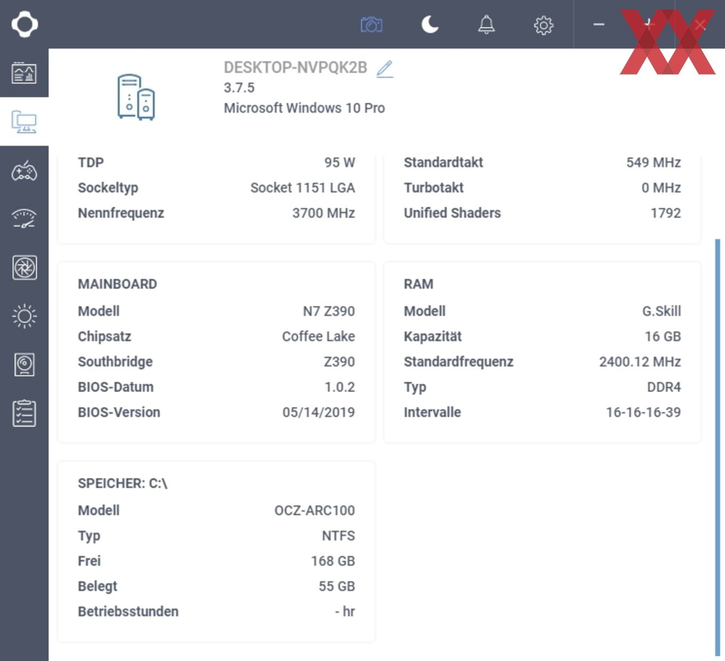Open the dashboard sidebar icon
Viewport: 725px width, 661px height.
tap(24, 73)
